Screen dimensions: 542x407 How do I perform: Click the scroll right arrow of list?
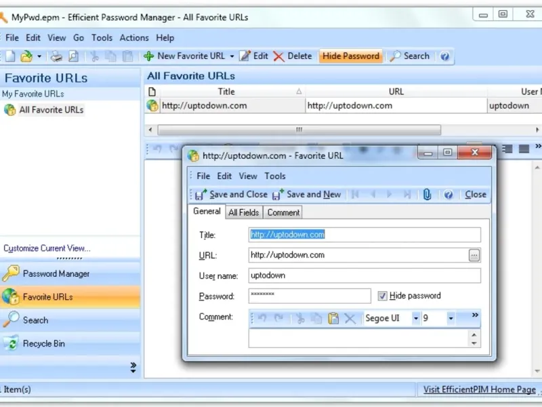pos(537,130)
